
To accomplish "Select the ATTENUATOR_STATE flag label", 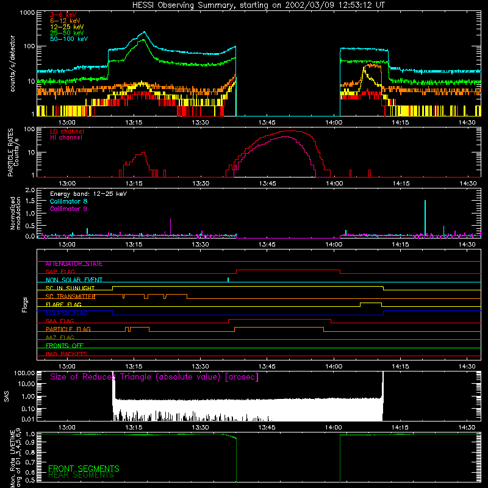I will 74,264.
